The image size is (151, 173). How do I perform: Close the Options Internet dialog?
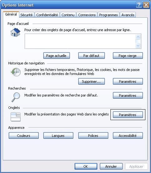[146, 5]
